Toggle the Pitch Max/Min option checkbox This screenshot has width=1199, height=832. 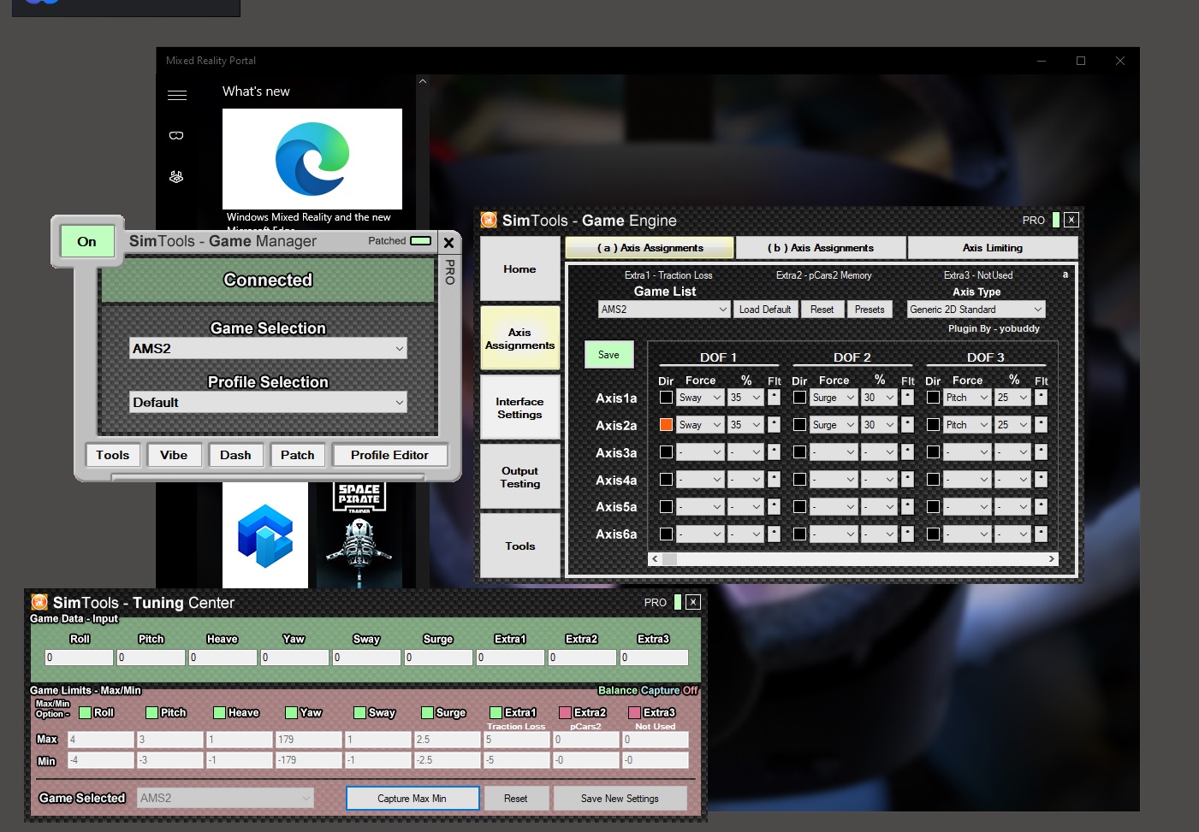151,712
